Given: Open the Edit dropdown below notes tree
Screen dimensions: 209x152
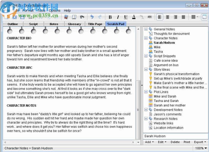Looking at the screenshot, I should pyautogui.click(x=162, y=142).
